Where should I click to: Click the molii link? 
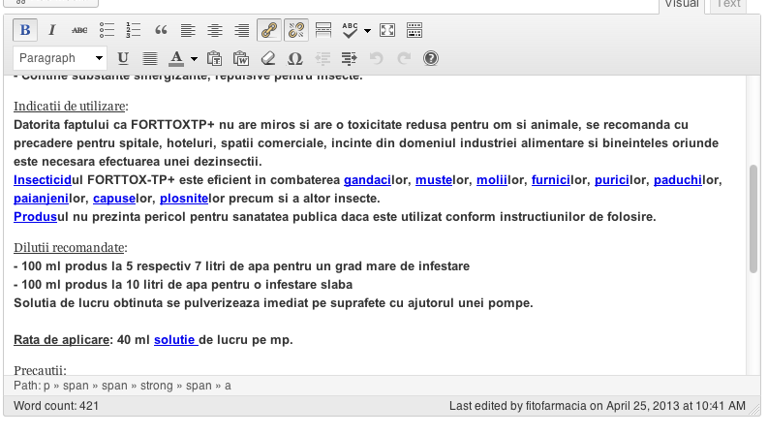[x=492, y=180]
